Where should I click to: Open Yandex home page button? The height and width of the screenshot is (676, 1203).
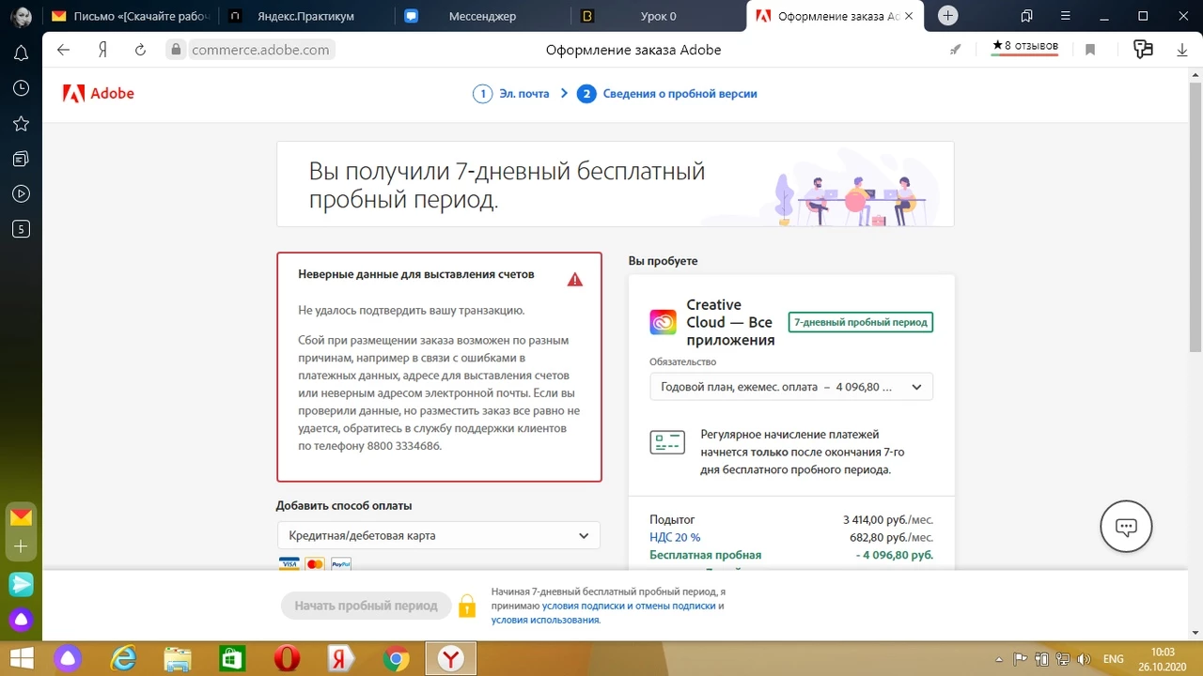point(102,50)
